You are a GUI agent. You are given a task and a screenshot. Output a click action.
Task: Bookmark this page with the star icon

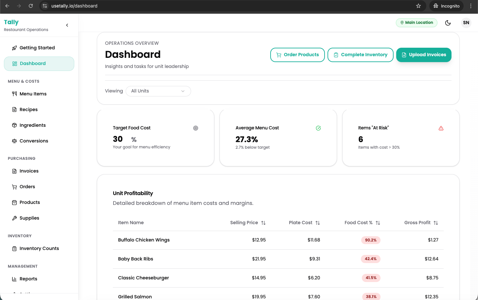coord(418,6)
